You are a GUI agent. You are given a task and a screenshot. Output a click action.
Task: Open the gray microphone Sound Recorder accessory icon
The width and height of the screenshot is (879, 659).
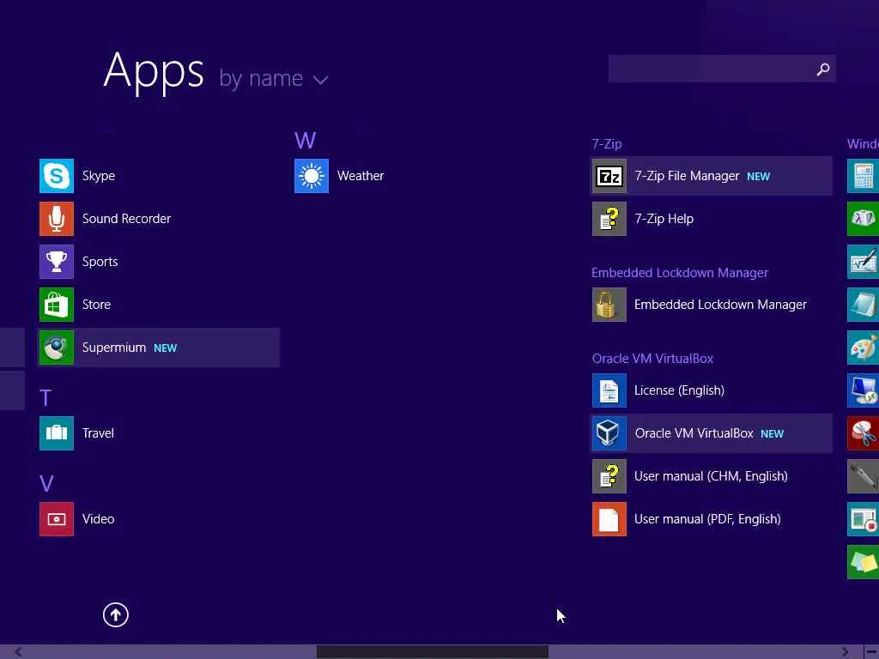click(x=863, y=476)
